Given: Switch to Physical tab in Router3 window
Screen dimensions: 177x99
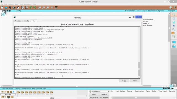Looking at the screenshot, I should 18,21.
